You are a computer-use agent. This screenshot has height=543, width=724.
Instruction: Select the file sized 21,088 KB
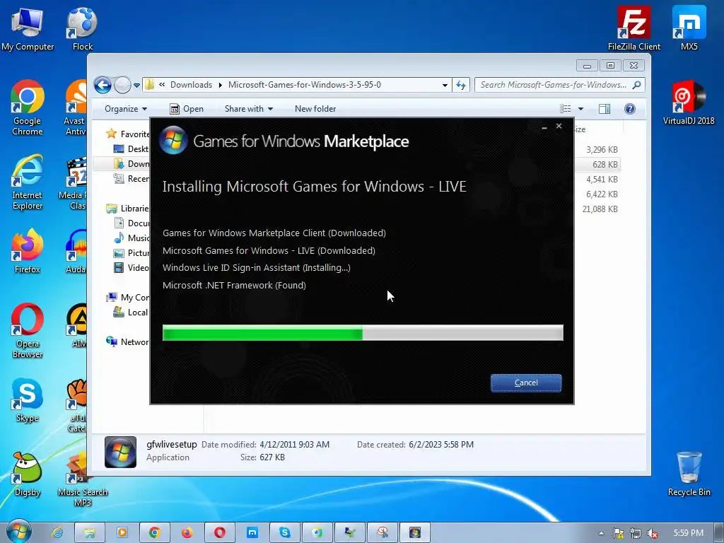click(600, 209)
